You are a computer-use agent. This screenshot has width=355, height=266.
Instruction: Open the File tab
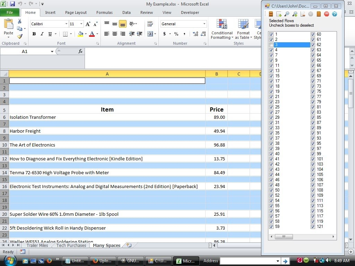tap(10, 12)
